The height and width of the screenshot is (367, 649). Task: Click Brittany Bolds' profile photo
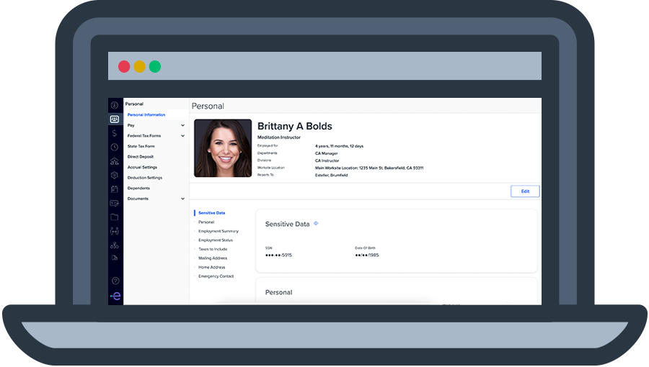(x=223, y=148)
